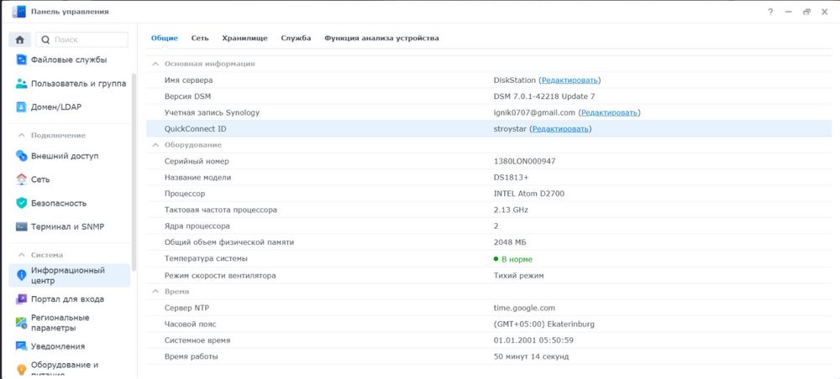Click the Ядра процессора label
This screenshot has height=379, width=840.
click(197, 226)
